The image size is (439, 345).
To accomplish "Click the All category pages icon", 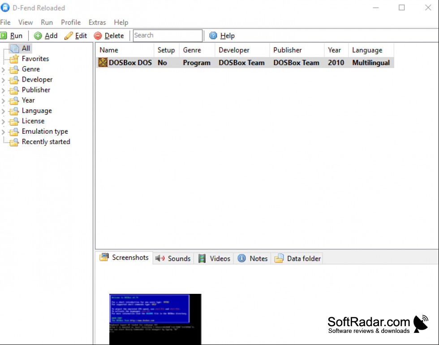I will point(14,48).
